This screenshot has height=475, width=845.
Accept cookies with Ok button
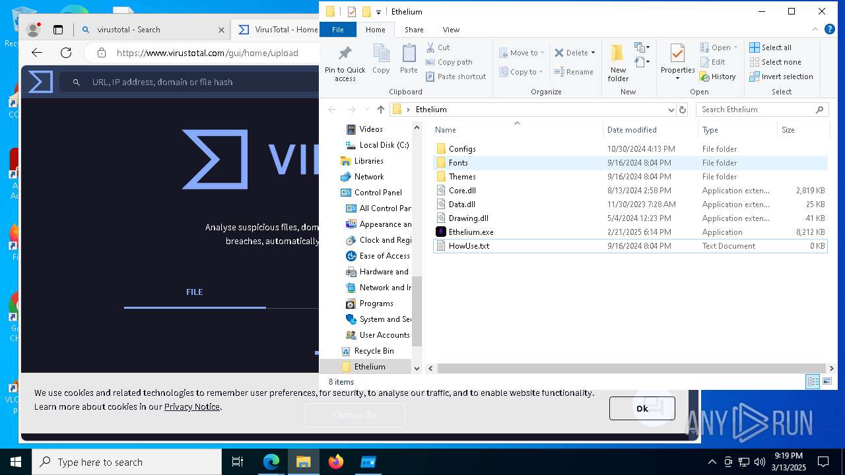(x=642, y=408)
